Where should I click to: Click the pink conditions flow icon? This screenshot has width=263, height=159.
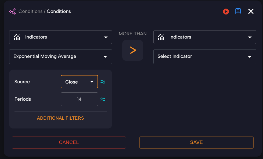(13, 11)
